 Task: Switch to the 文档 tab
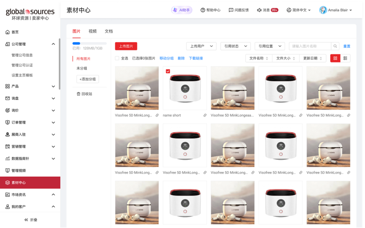tap(109, 31)
